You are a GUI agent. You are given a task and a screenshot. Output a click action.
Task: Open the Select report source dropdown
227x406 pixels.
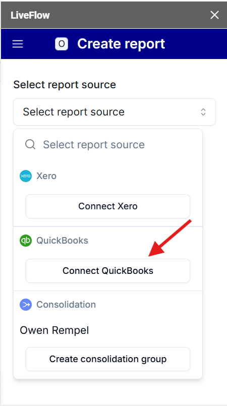point(115,112)
